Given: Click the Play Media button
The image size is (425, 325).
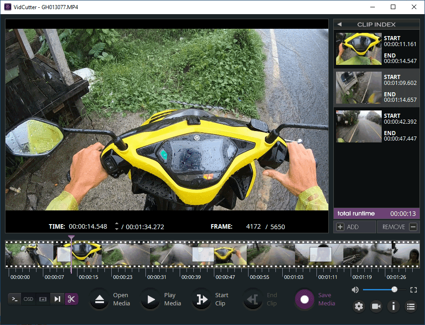Looking at the screenshot, I should [x=150, y=299].
